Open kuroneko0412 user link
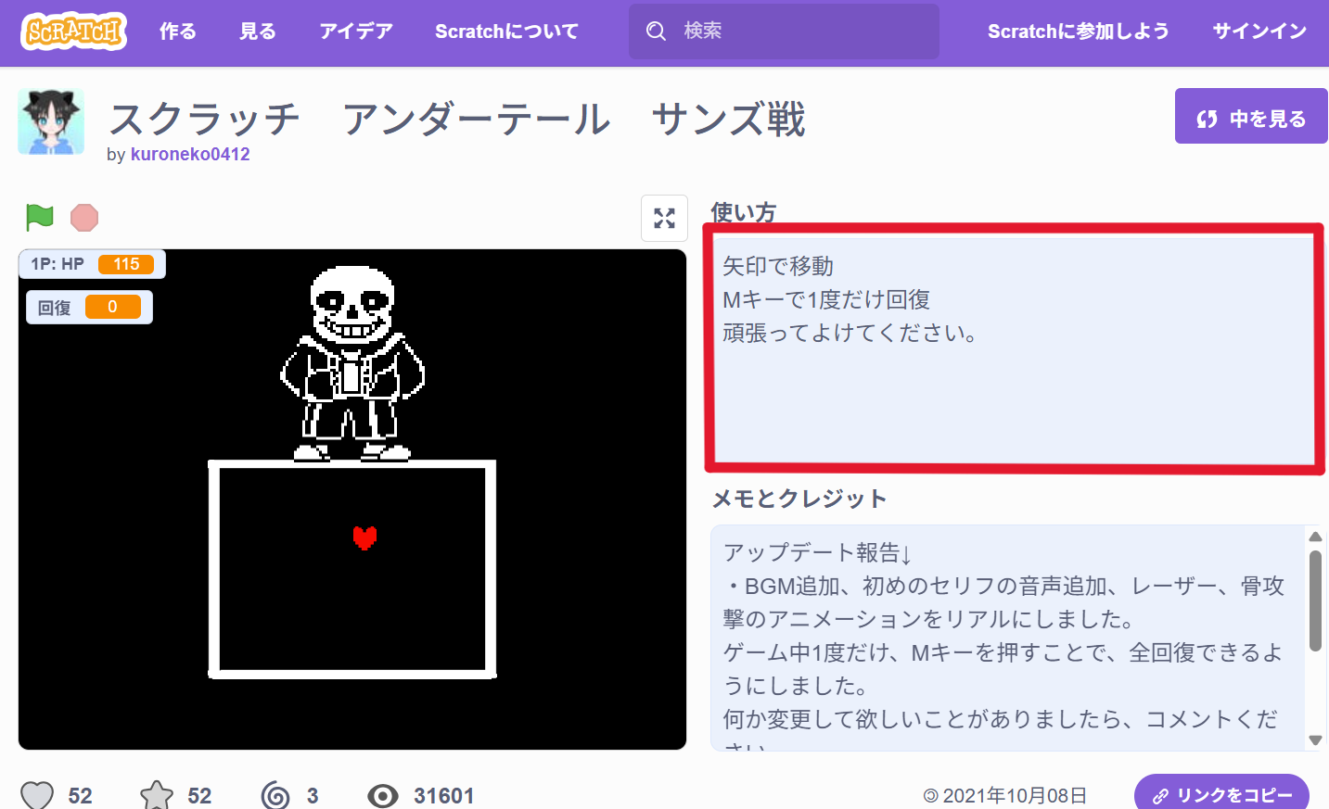This screenshot has height=809, width=1329. [x=190, y=154]
